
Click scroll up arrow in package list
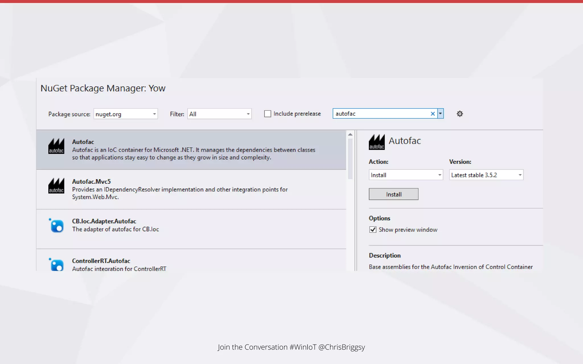350,135
